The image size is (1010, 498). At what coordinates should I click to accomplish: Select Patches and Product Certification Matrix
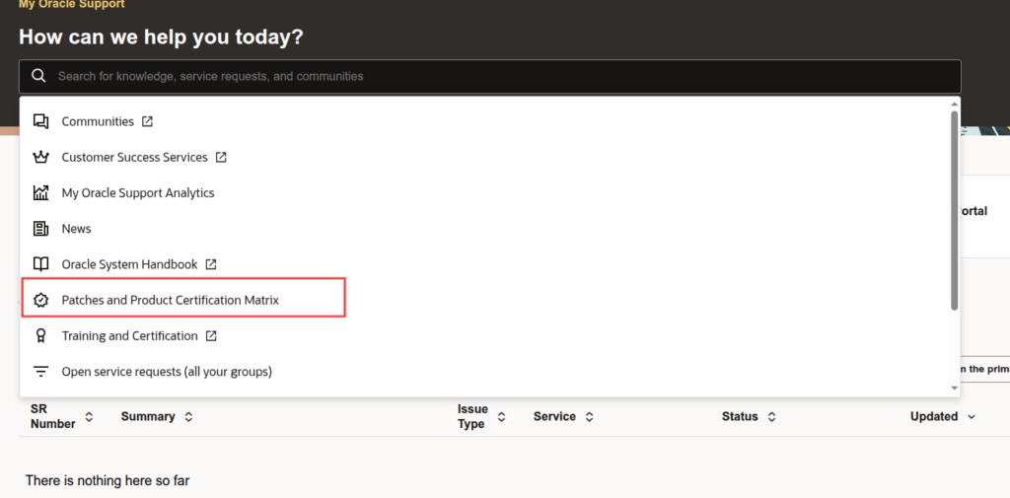[x=170, y=300]
